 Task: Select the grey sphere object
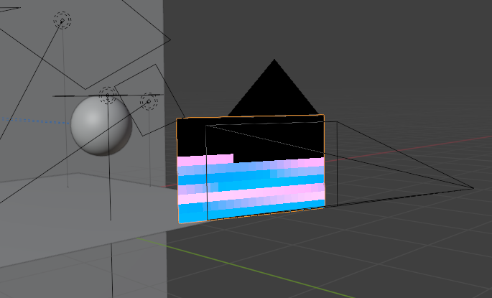click(101, 126)
